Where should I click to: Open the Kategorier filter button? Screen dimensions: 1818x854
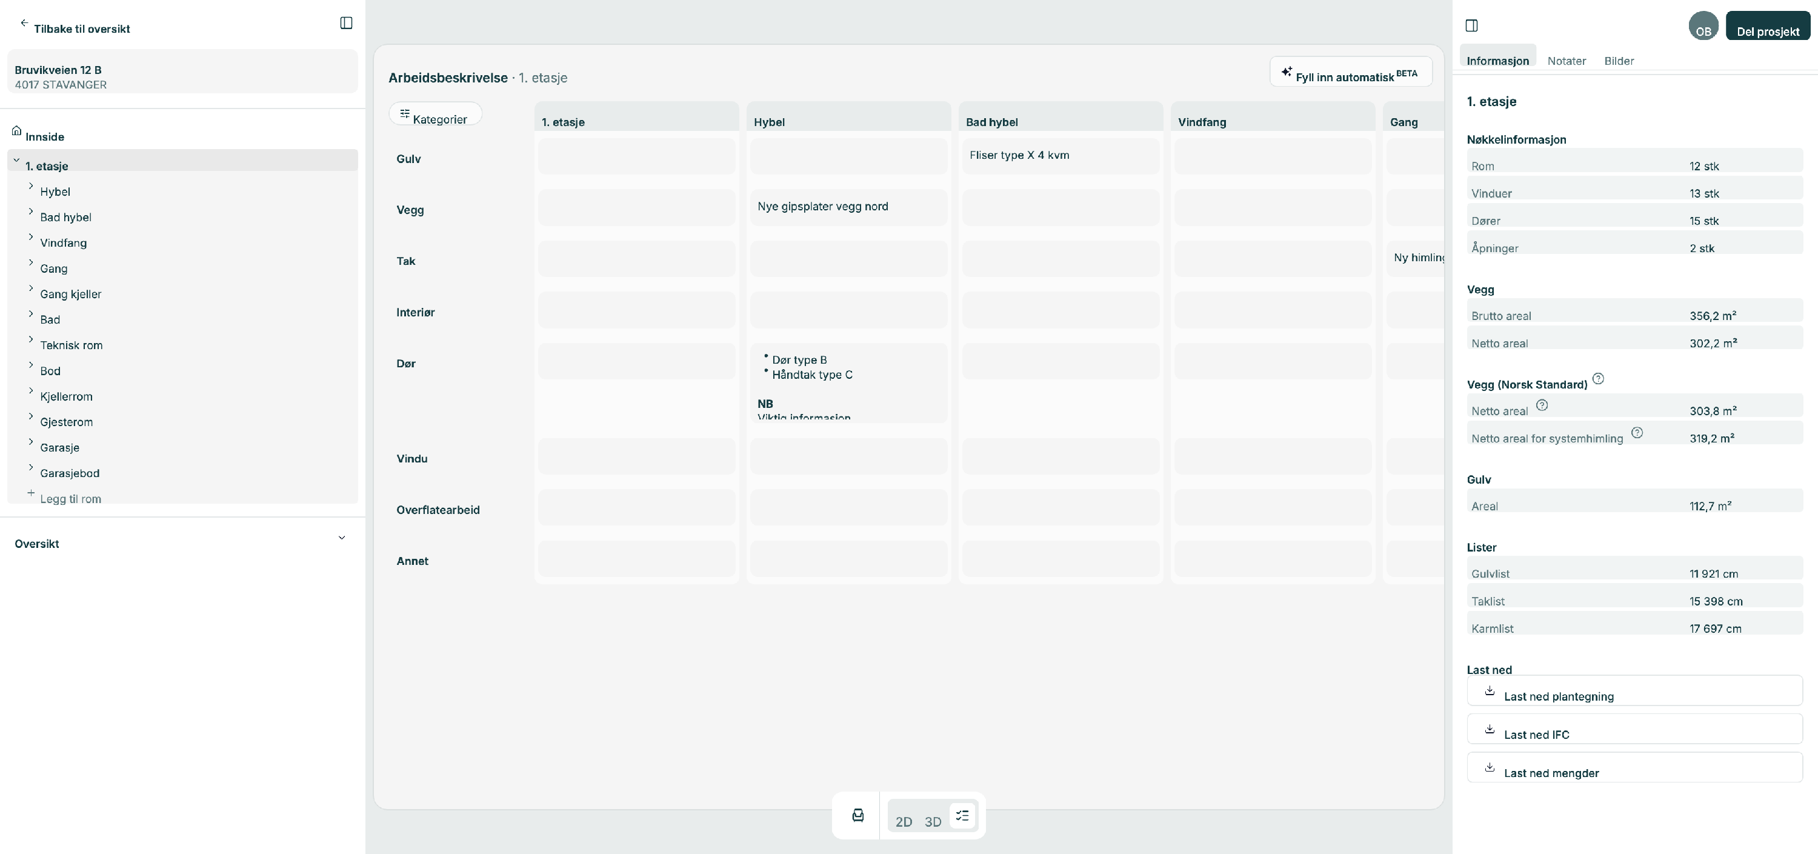[x=435, y=115]
